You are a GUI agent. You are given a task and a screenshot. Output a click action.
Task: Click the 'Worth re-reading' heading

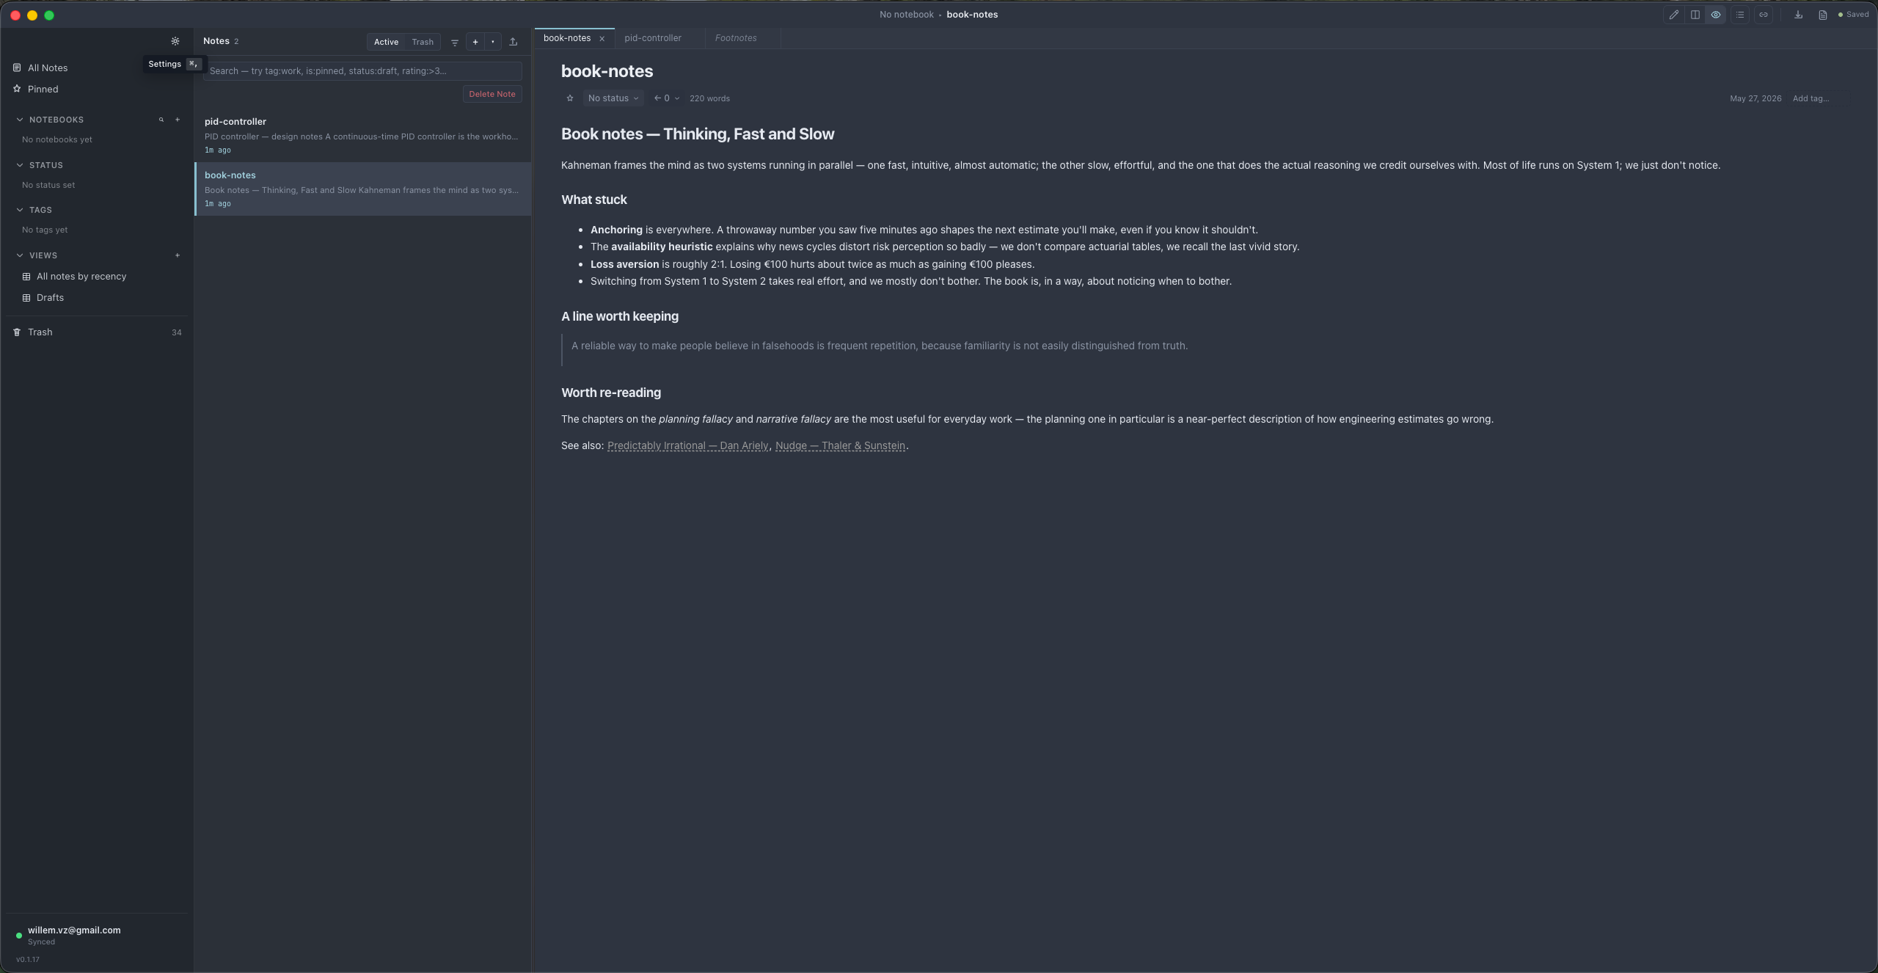pos(611,393)
